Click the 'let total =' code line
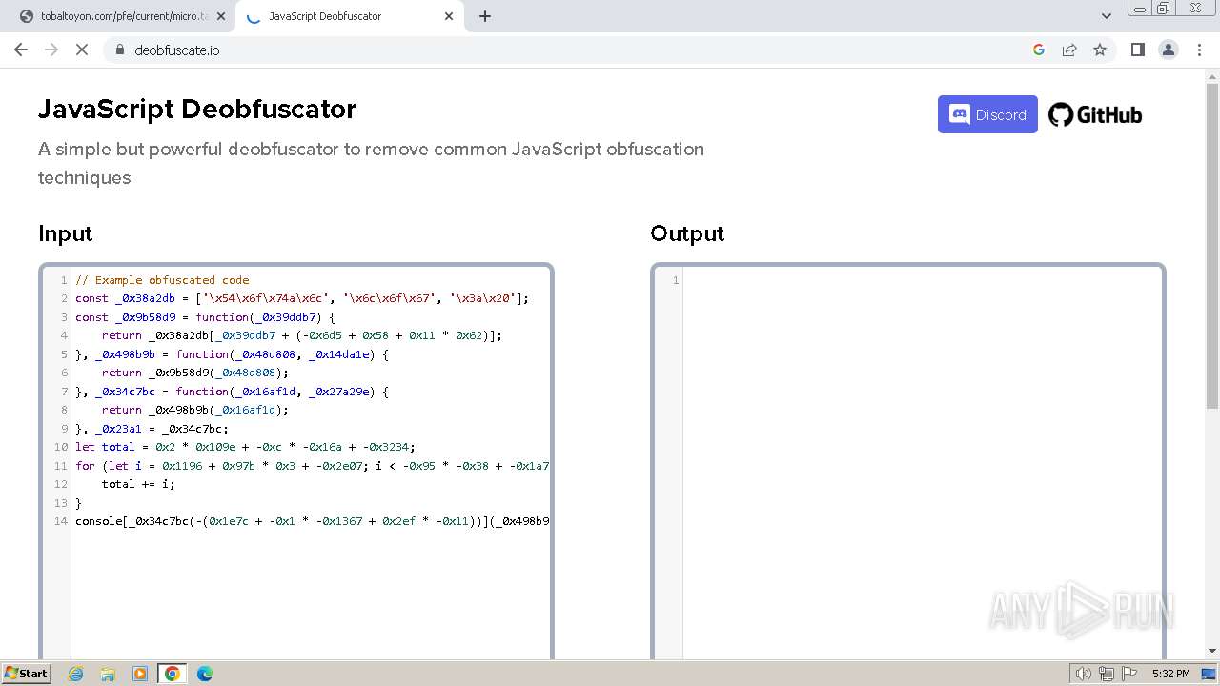 pos(245,447)
